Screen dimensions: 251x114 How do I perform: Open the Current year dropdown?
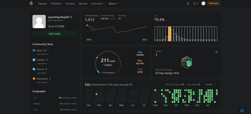coord(211,85)
